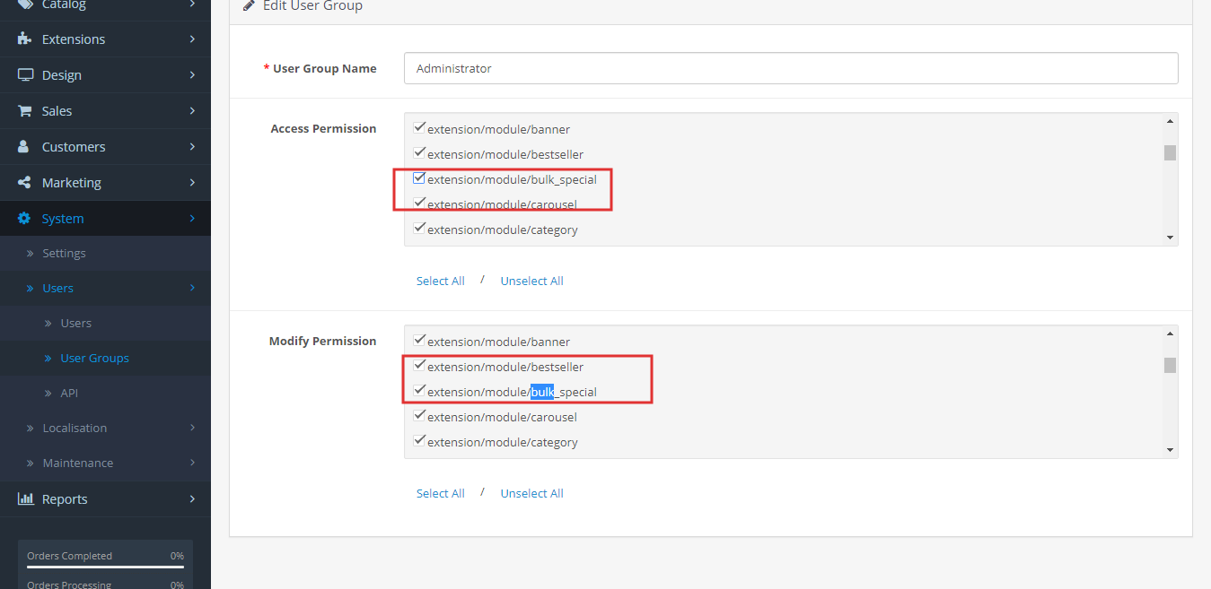The height and width of the screenshot is (589, 1211).
Task: Uncheck Modify extension/module/banner
Action: click(419, 340)
